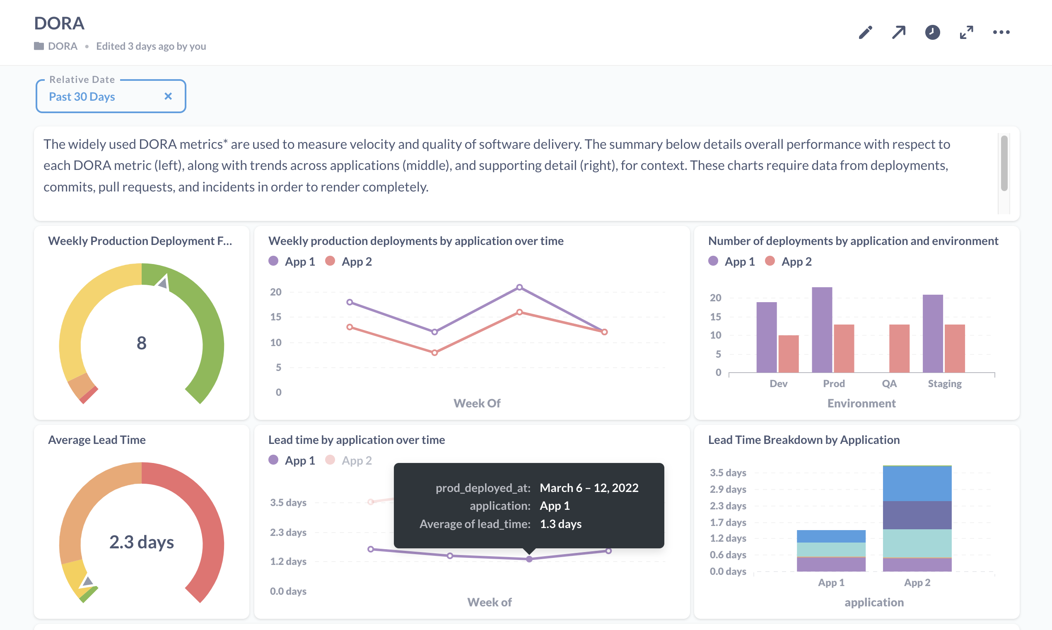Click the sharing arrow icon
Viewport: 1052px width, 630px height.
(898, 32)
